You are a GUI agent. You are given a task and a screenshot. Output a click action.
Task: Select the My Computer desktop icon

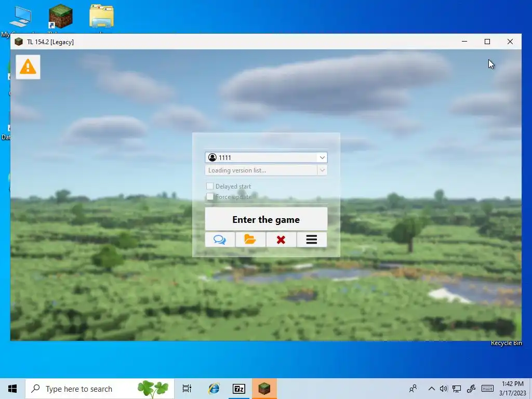point(20,17)
